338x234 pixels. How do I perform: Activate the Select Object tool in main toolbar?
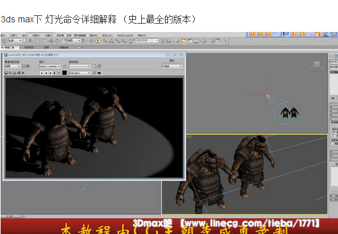pos(25,41)
